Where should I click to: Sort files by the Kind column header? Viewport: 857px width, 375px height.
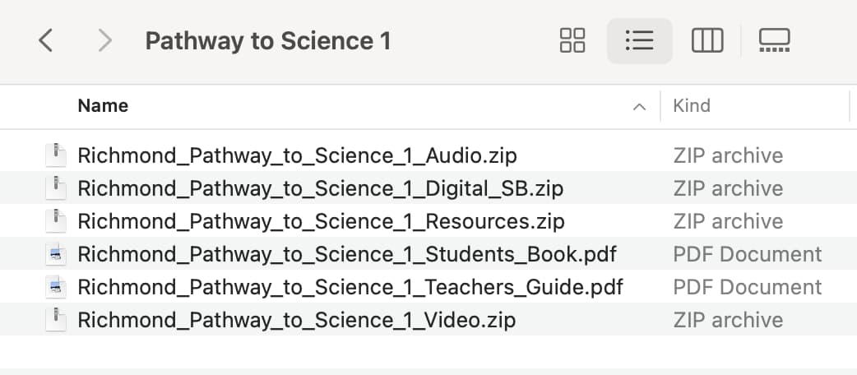point(692,105)
